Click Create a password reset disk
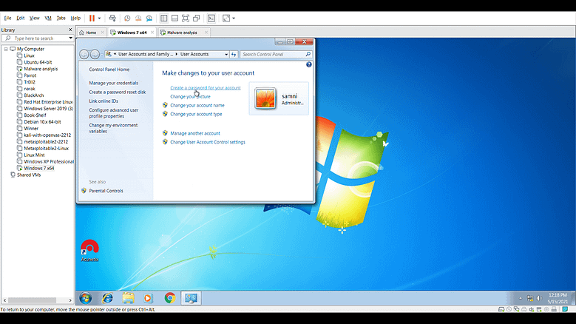Screen dimensions: 576x324 [117, 92]
